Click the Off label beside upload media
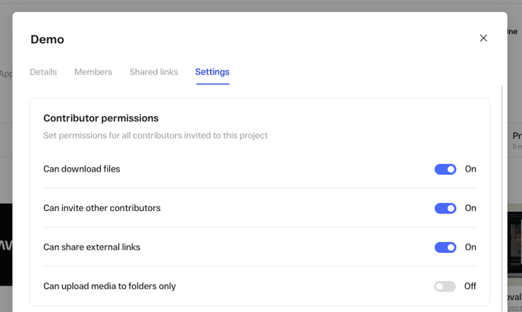The image size is (522, 312). [x=470, y=286]
